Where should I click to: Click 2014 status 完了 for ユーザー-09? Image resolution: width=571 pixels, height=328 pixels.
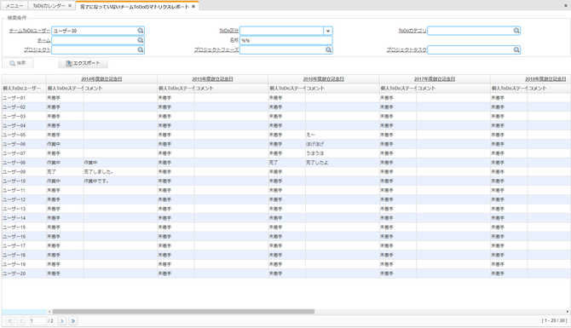(x=65, y=172)
